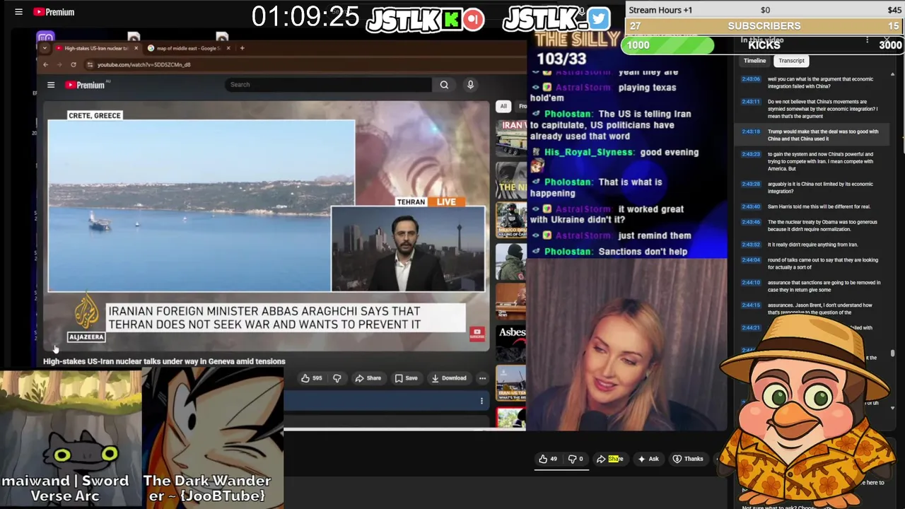Click the YouTube Premium logo beside the top hamburger menu
The width and height of the screenshot is (905, 509).
pos(54,12)
